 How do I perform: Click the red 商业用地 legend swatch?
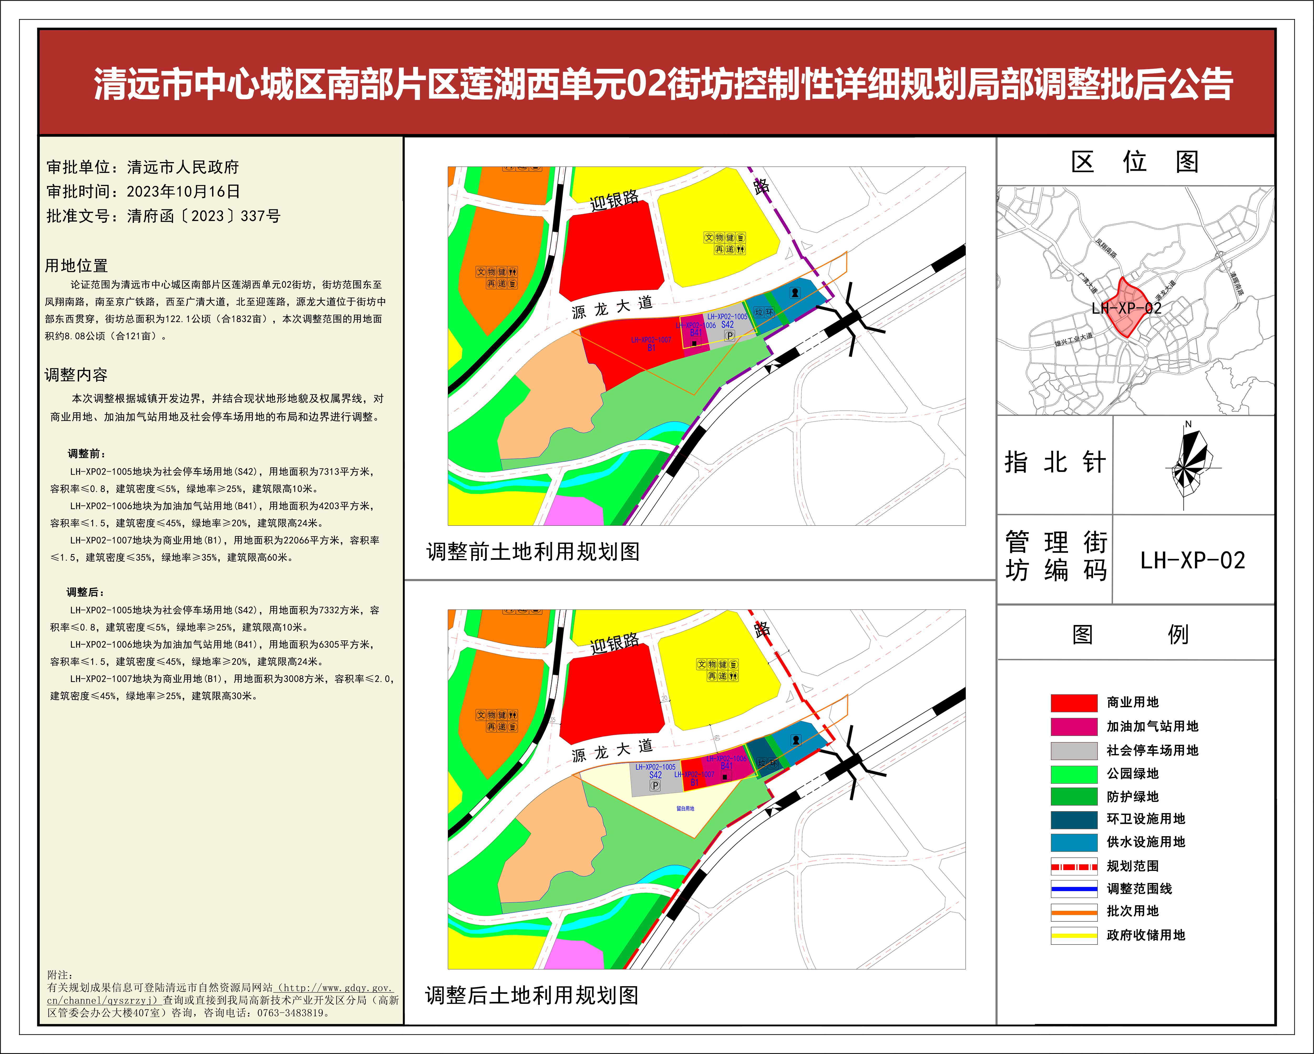click(x=1074, y=702)
